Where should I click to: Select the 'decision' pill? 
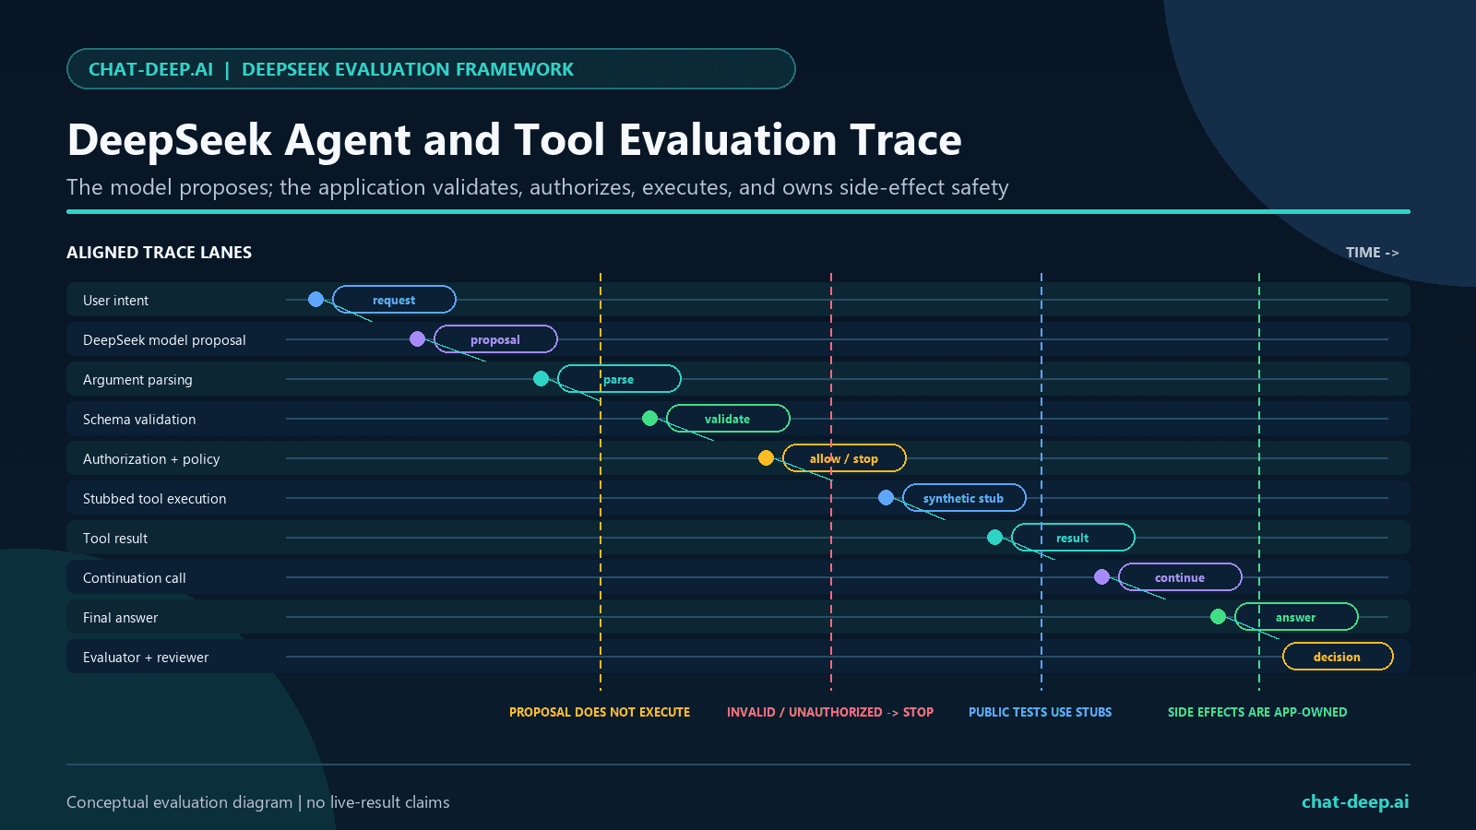1338,657
